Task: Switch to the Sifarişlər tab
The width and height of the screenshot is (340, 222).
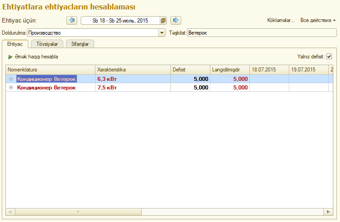Action: (80, 44)
